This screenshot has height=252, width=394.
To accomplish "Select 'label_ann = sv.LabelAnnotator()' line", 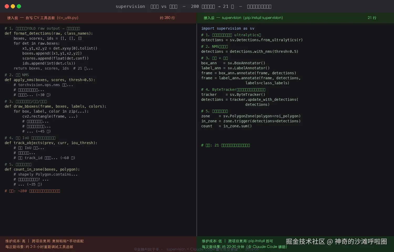I will (x=235, y=68).
